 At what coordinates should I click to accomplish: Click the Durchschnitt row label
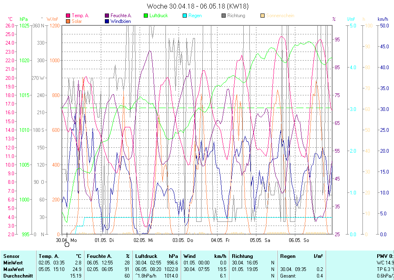(18, 276)
